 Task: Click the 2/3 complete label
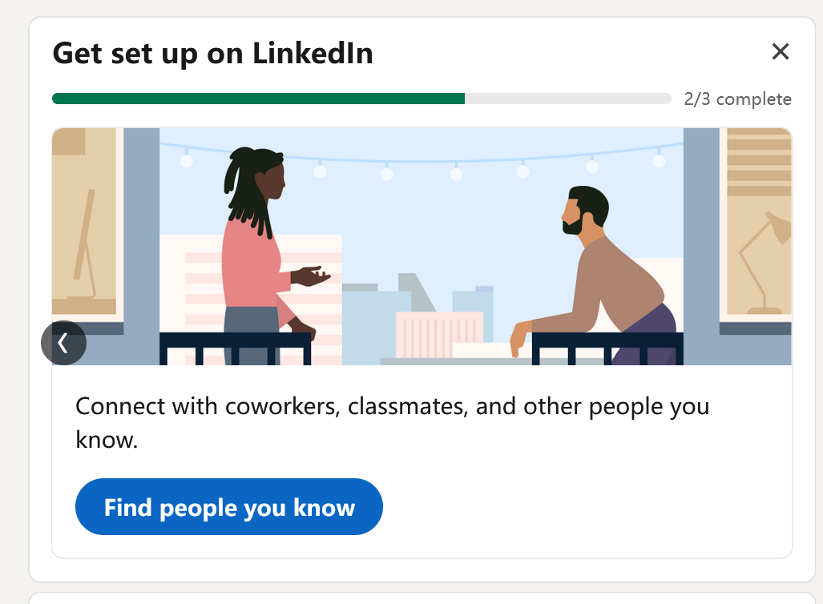click(737, 99)
